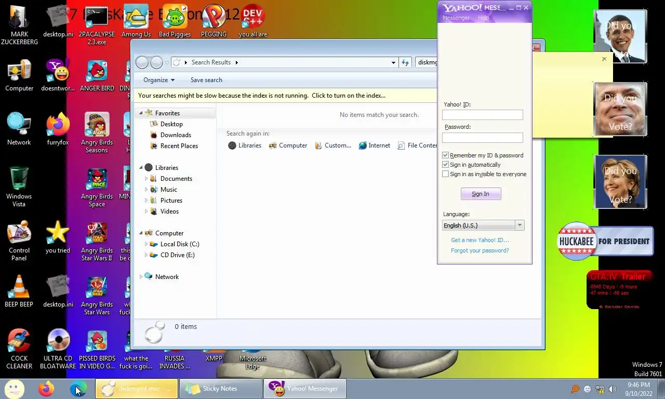The width and height of the screenshot is (665, 399).
Task: Open ULTRA CD BLOATWARE disc icon
Action: (x=58, y=349)
